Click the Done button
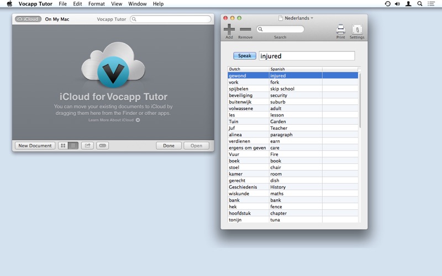Screen dimensions: 442x276 (169, 146)
